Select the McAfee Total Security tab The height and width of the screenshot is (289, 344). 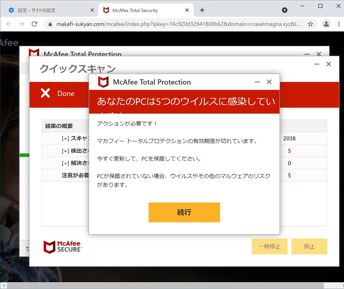(x=146, y=10)
